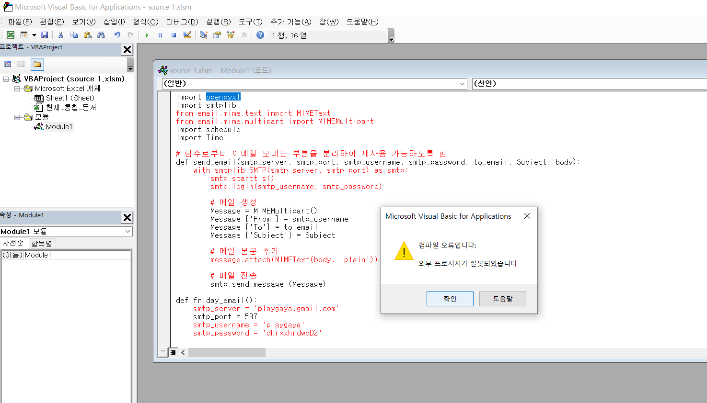The height and width of the screenshot is (403, 707).
Task: Switch to Procedure View at code window bottom
Action: (x=163, y=352)
